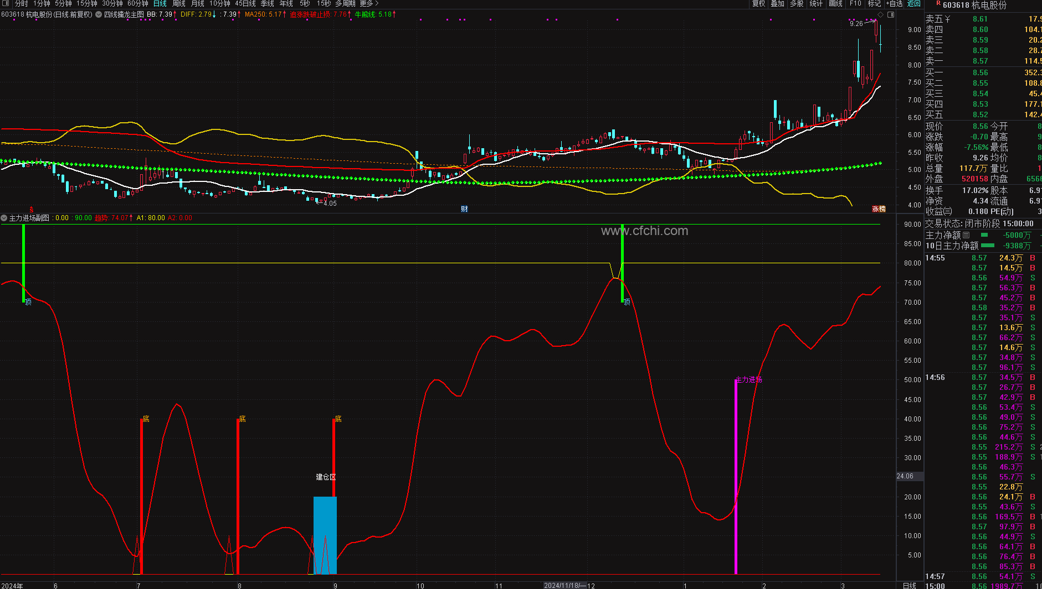
Task: Switch to the 5分钟 period
Action: (63, 3)
